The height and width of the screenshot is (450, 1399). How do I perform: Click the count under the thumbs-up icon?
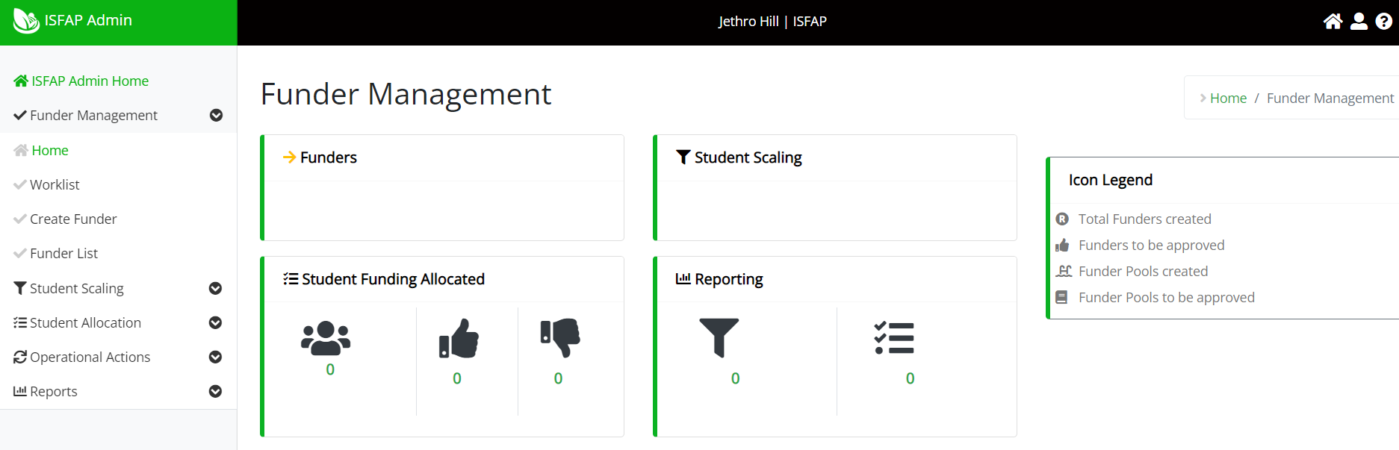[x=457, y=378]
